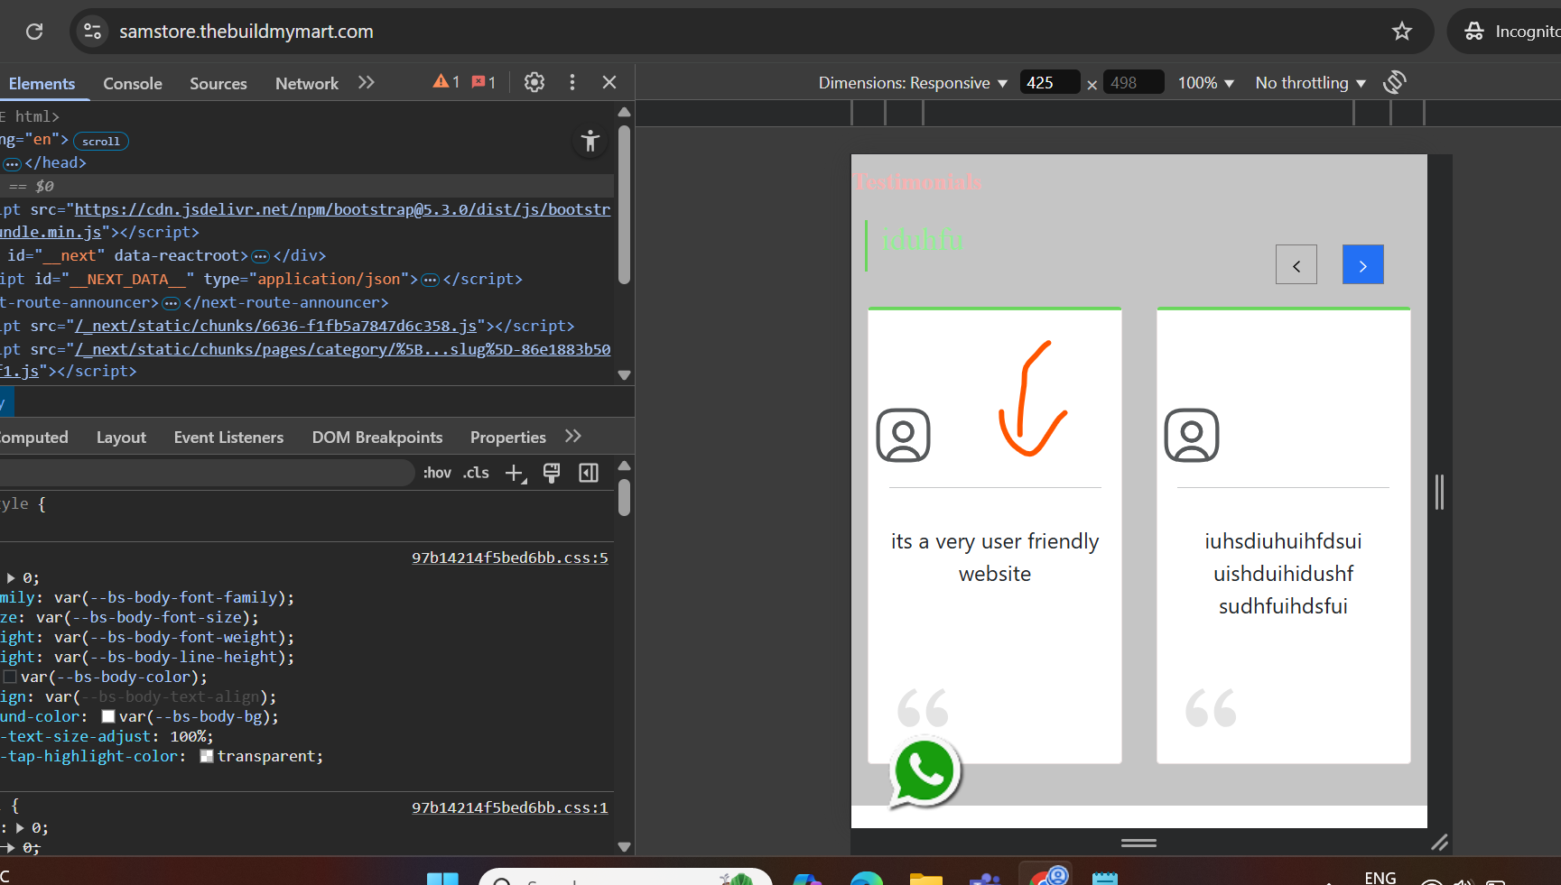Expand the __NEXT_DATA__ script ellipsis
Image resolution: width=1561 pixels, height=885 pixels.
[431, 280]
